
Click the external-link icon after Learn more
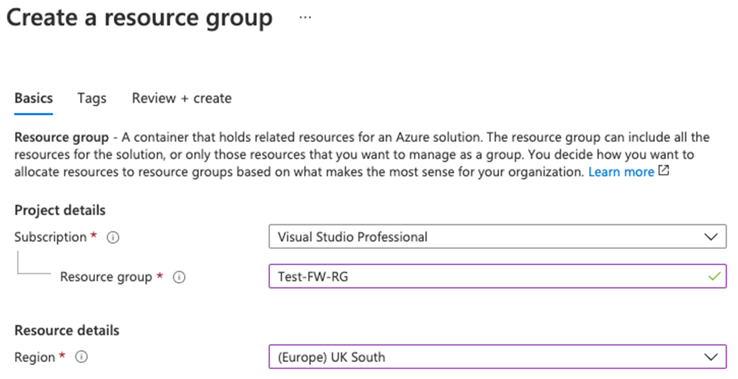pyautogui.click(x=663, y=170)
